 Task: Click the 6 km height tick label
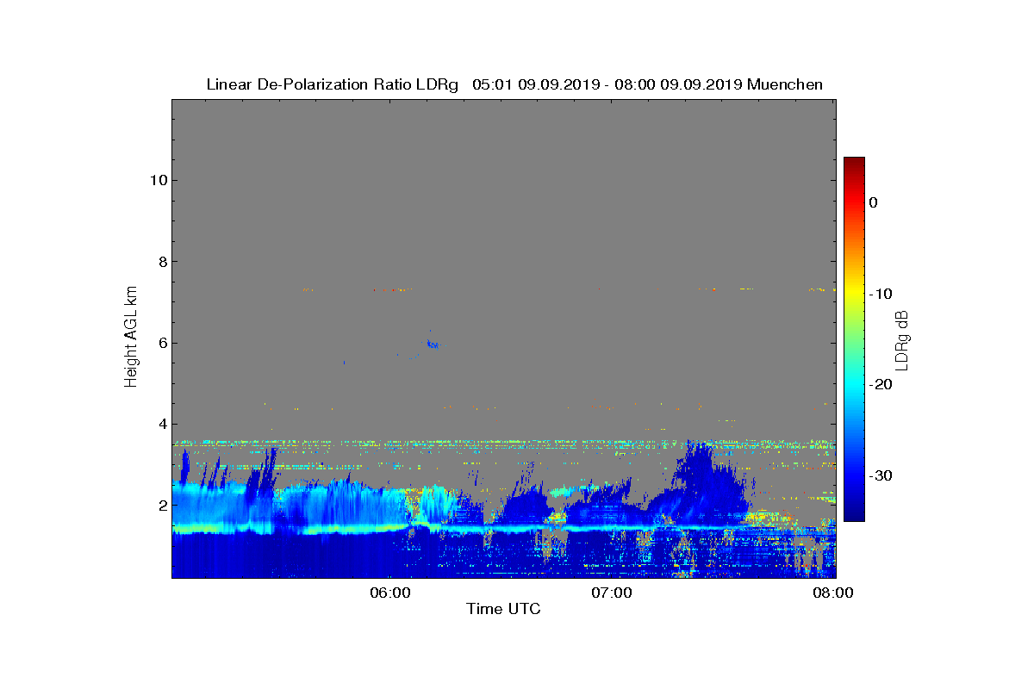coord(162,343)
